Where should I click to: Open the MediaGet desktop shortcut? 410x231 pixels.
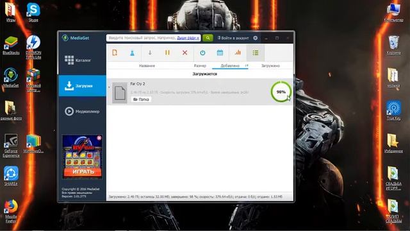point(11,78)
